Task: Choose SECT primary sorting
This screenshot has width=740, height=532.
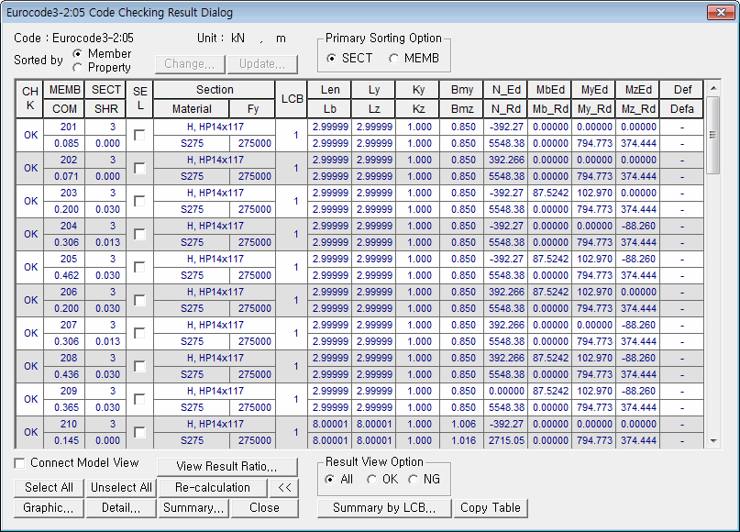Action: (332, 58)
